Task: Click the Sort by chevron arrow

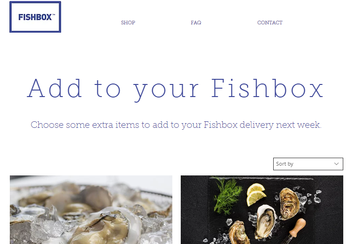Action: coord(336,164)
